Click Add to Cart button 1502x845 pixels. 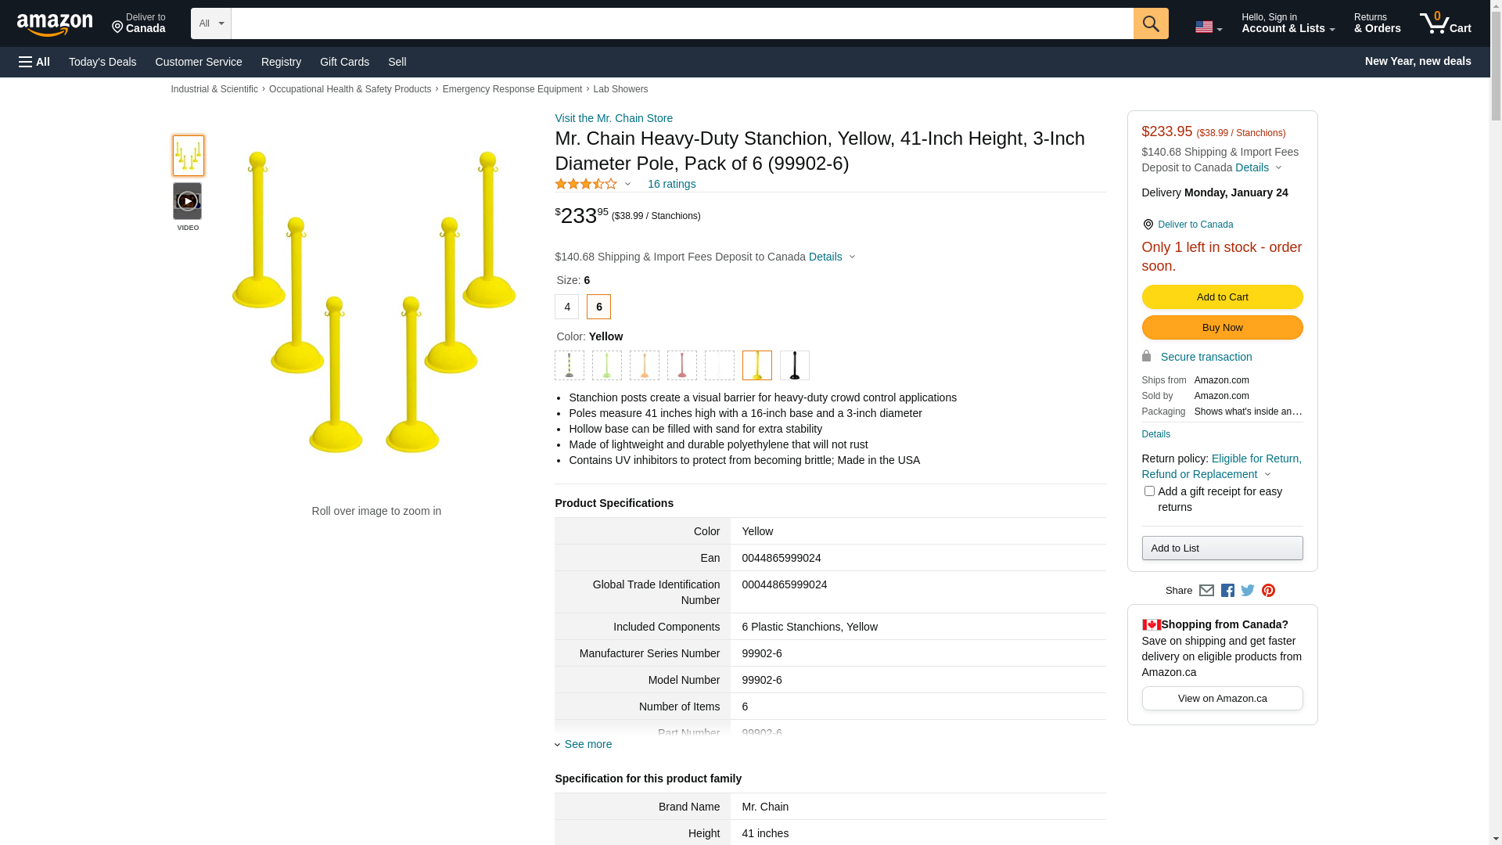[x=1222, y=297]
